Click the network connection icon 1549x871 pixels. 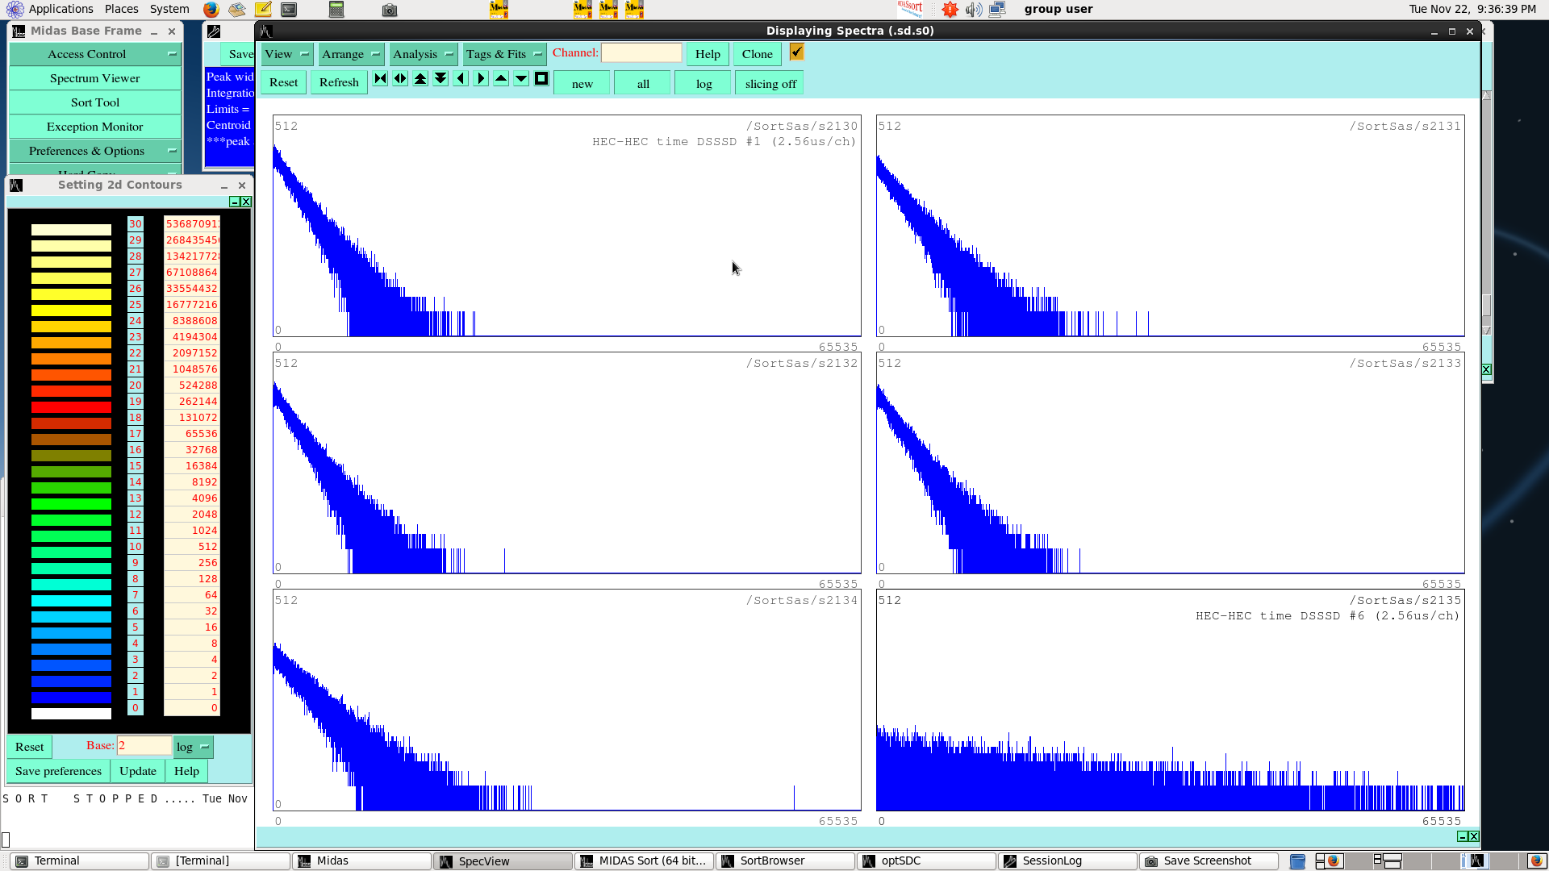coord(997,10)
